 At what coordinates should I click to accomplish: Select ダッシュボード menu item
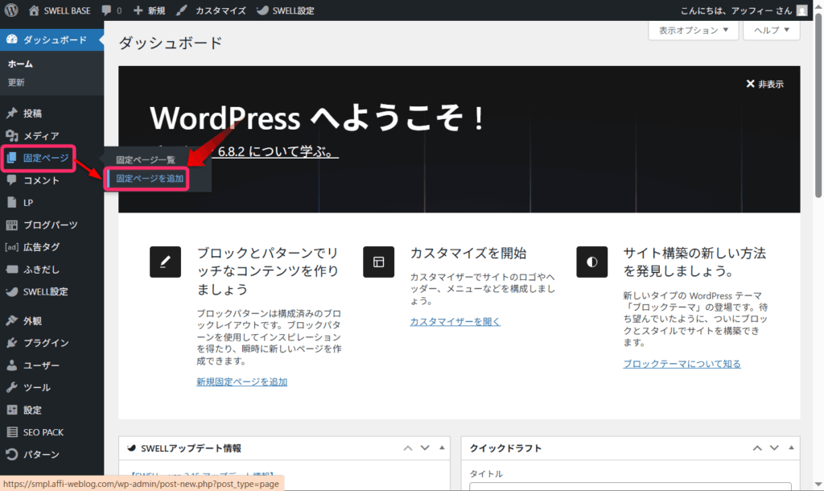pos(52,40)
